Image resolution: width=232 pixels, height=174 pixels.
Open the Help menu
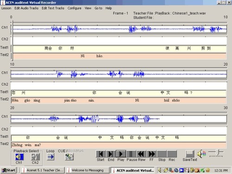(109, 8)
